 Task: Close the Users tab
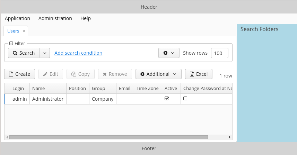(x=24, y=31)
